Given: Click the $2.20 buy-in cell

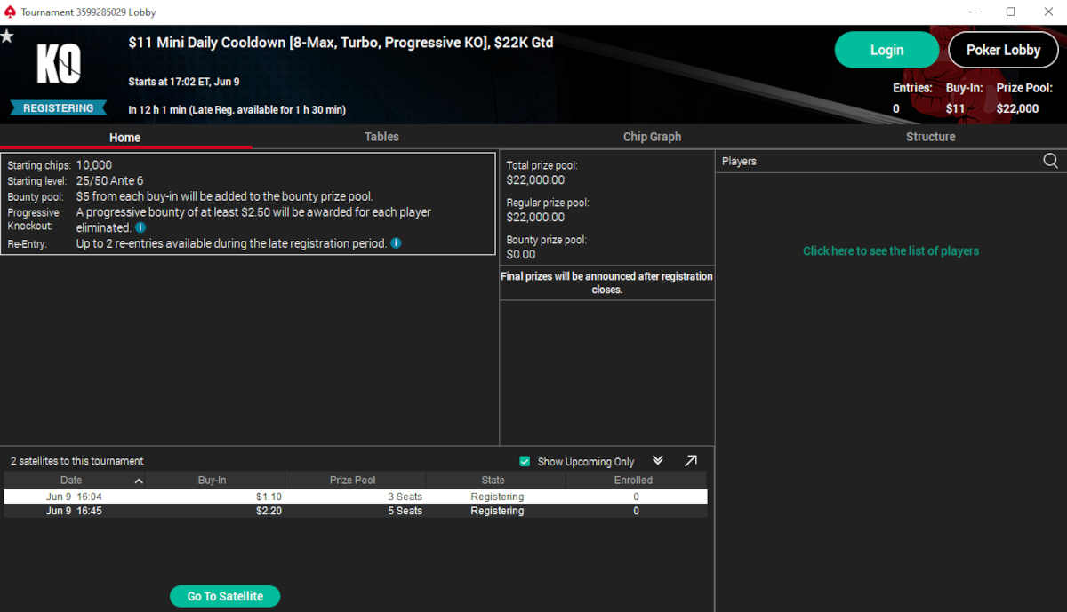Looking at the screenshot, I should point(269,511).
